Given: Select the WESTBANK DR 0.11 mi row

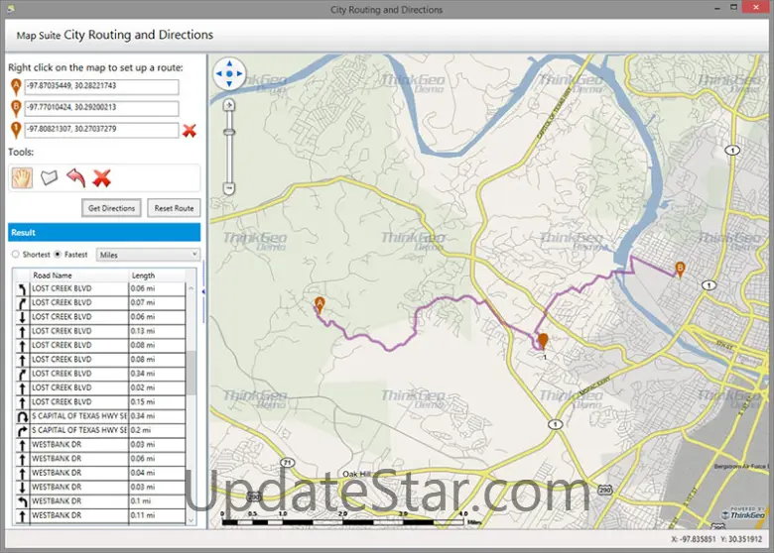Looking at the screenshot, I should pos(100,515).
